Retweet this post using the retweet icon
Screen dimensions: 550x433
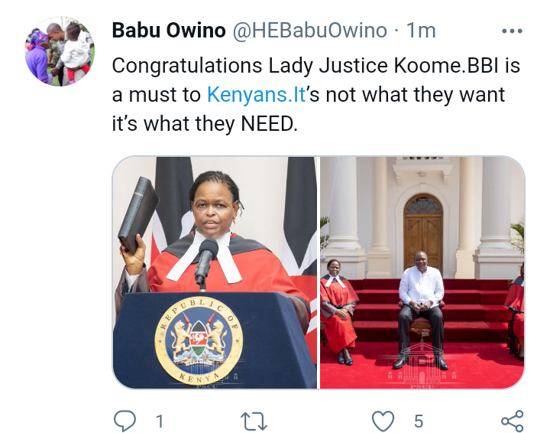254,421
